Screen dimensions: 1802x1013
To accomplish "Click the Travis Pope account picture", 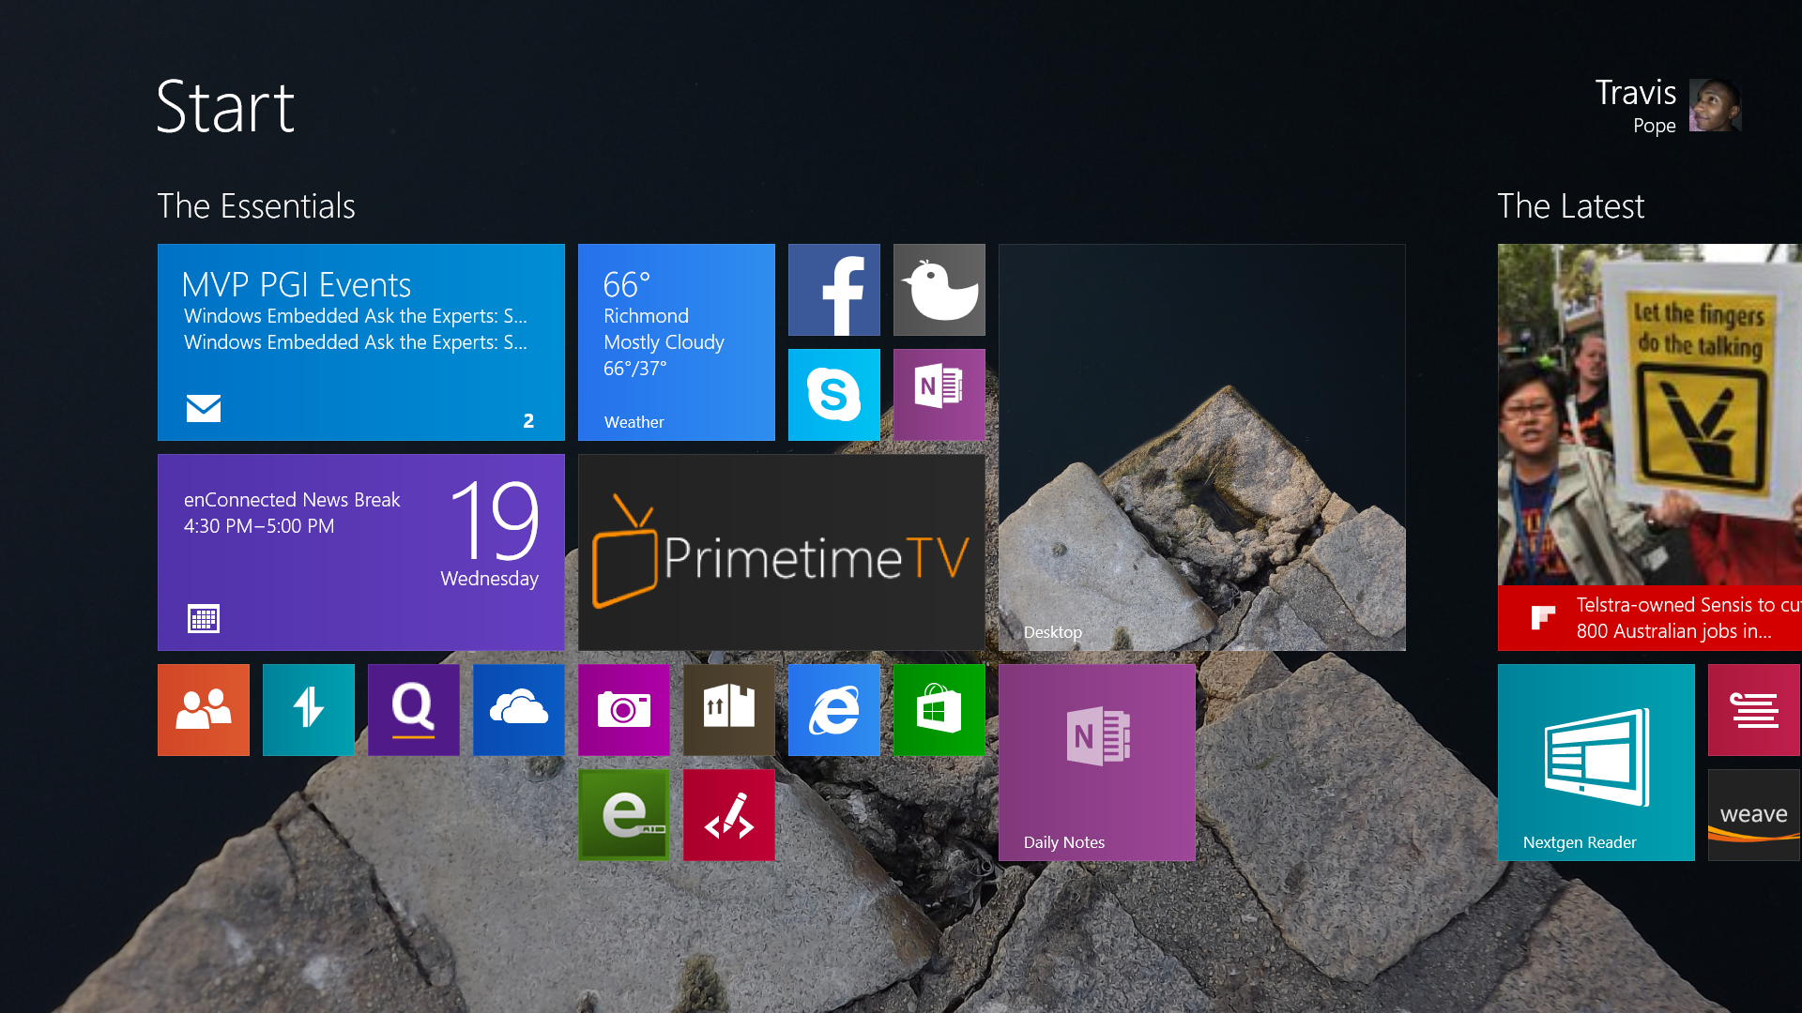I will [1715, 105].
